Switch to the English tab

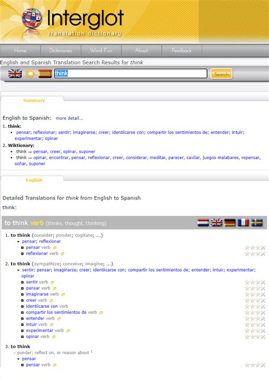coord(34,180)
